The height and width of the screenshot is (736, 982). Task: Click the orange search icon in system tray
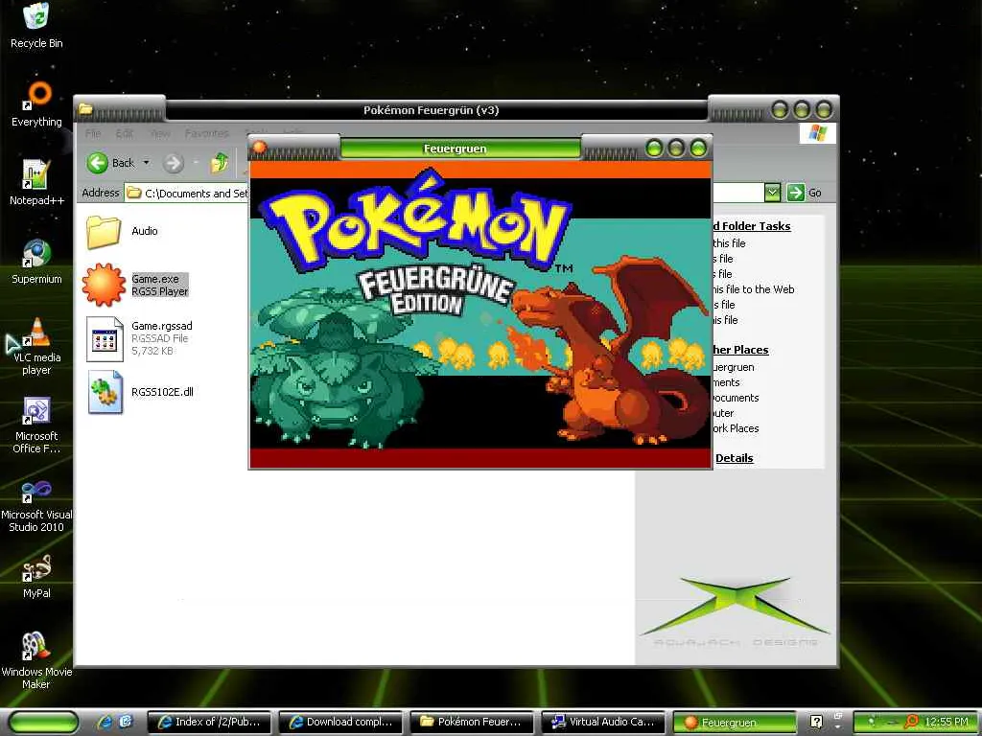pos(912,722)
